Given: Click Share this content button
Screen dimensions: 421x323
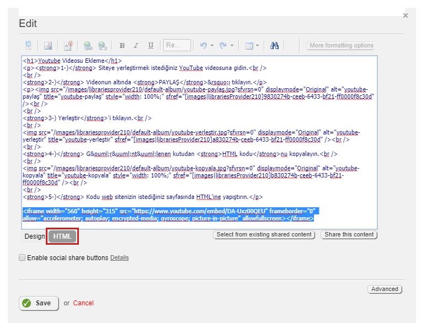Looking at the screenshot, I should coord(349,235).
